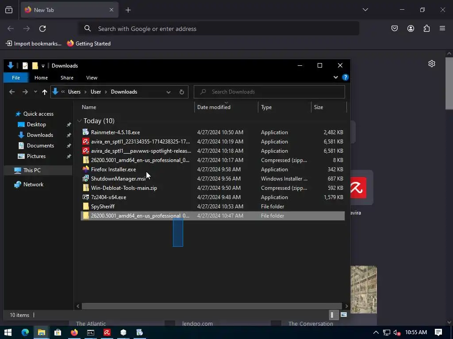Screen dimensions: 453x339
Task: Click User in the breadcrumb path
Action: (x=96, y=92)
